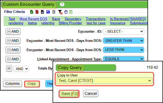Click Cancel in Copy Query dialog
Viewport: 163px width, 103px height.
coord(91,94)
